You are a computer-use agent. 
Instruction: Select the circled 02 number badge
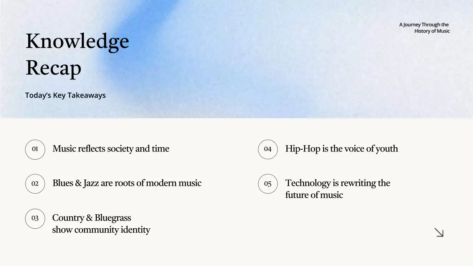click(35, 184)
